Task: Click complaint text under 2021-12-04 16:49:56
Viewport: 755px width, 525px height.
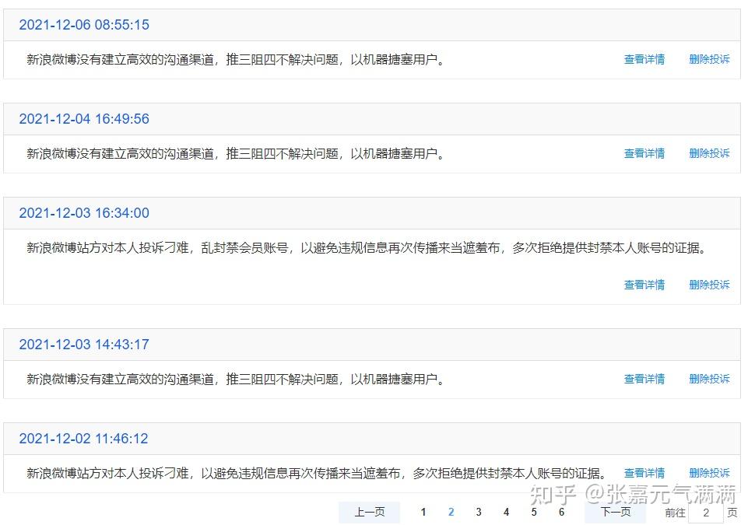Action: pos(236,154)
